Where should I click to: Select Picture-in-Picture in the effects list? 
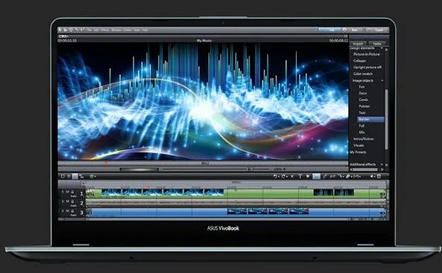coord(367,54)
